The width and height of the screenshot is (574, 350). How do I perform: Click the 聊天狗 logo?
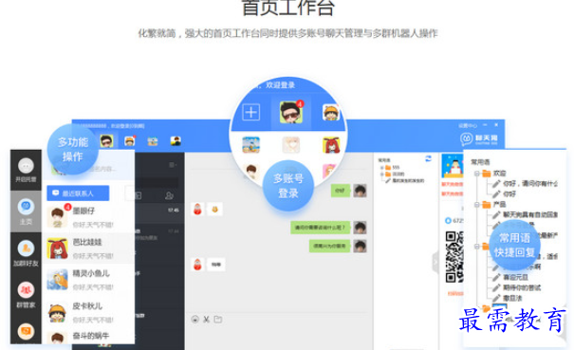point(479,139)
